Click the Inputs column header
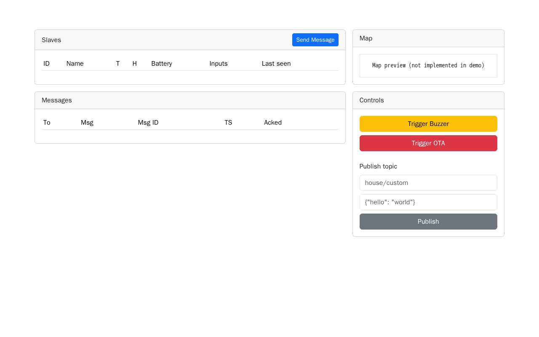 (219, 64)
